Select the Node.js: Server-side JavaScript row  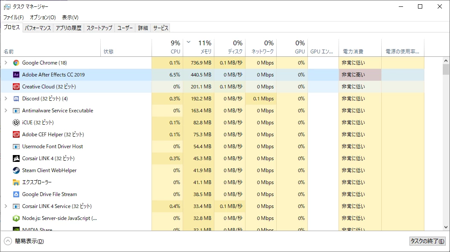click(x=212, y=218)
